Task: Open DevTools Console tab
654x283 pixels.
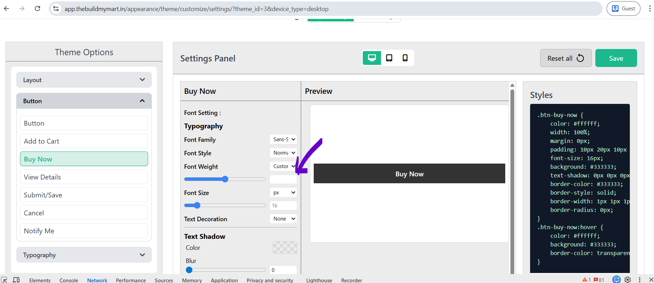Action: pos(69,280)
